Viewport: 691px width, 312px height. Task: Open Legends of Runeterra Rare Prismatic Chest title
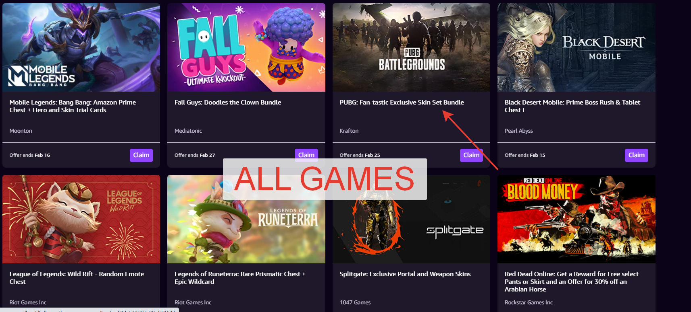(240, 278)
